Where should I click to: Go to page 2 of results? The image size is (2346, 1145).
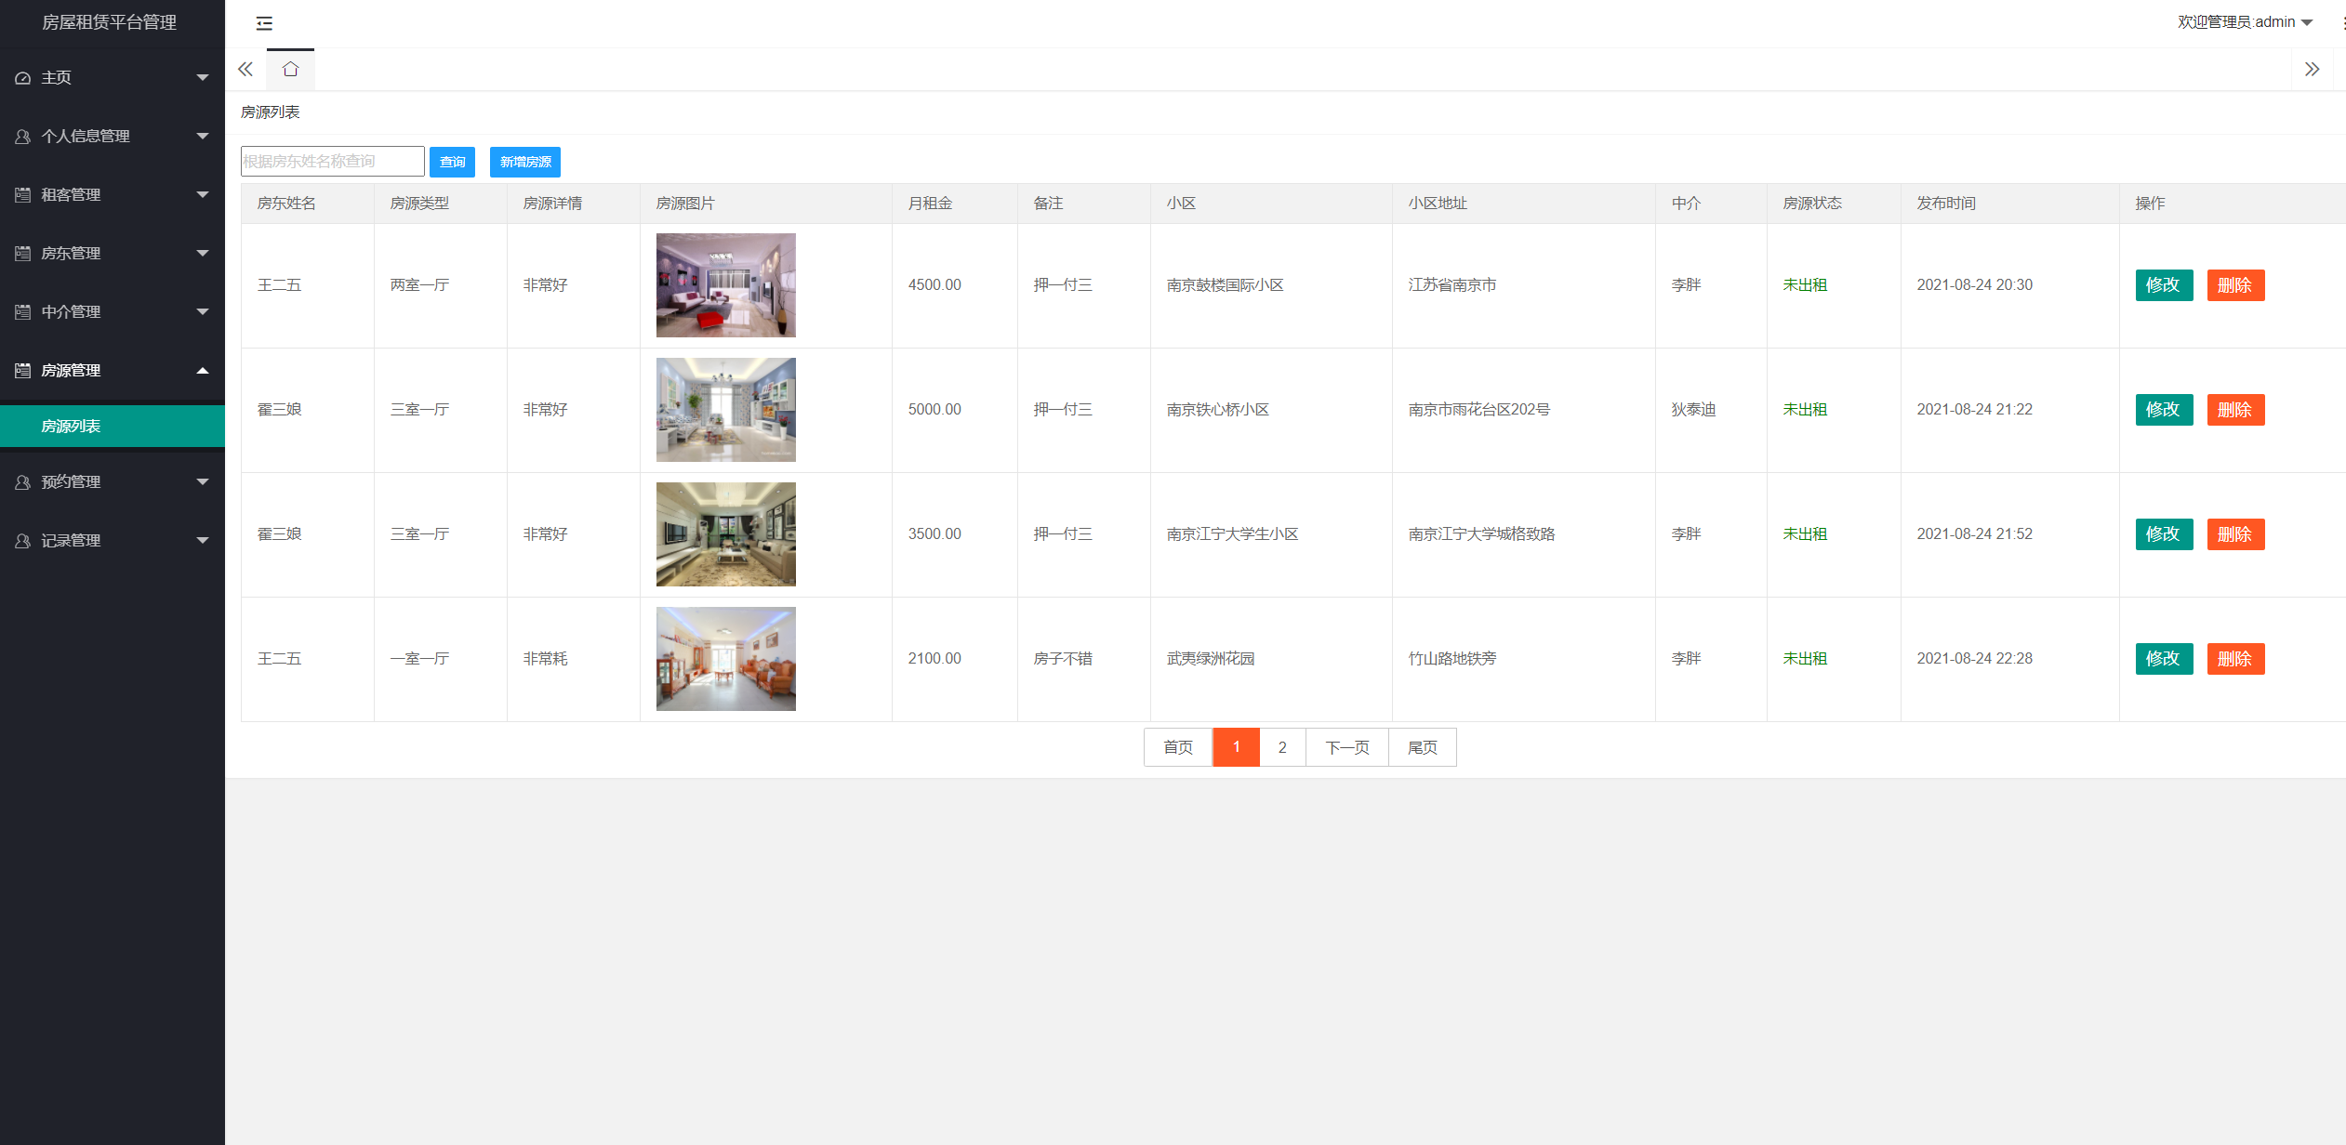pyautogui.click(x=1282, y=746)
